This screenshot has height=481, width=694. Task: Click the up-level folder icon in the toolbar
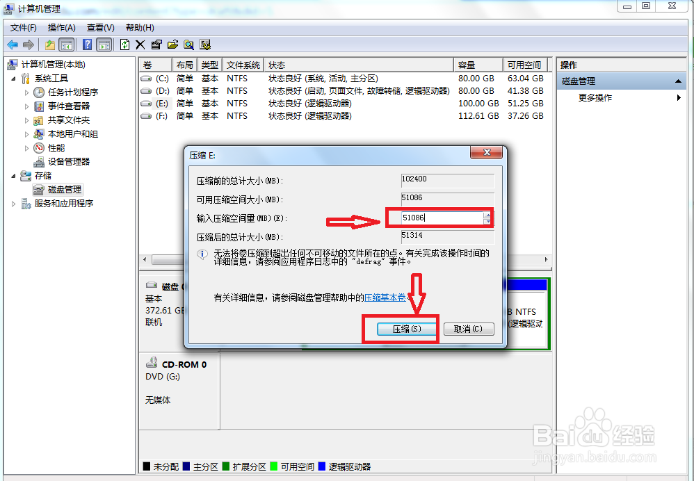(x=49, y=44)
